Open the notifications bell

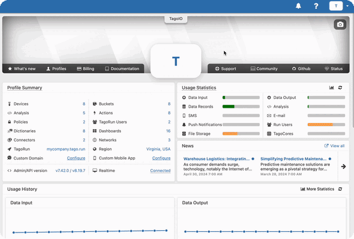[298, 6]
